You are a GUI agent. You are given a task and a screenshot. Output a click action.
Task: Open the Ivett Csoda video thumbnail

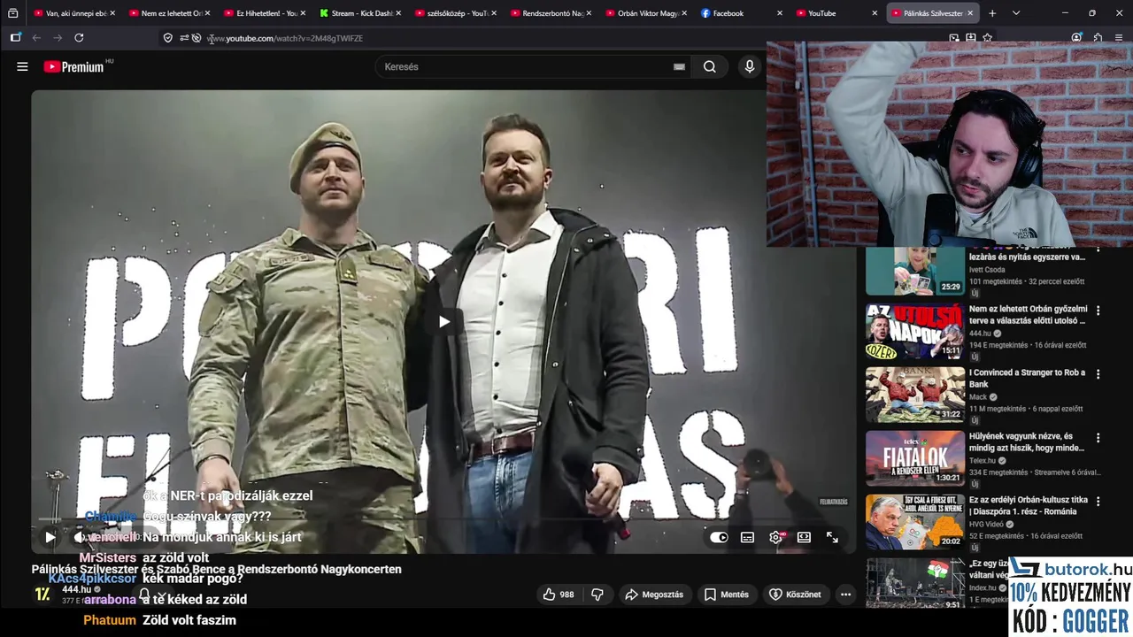coord(915,271)
